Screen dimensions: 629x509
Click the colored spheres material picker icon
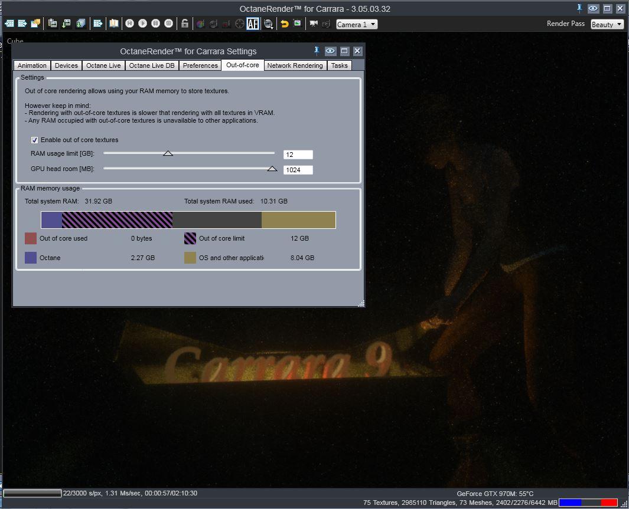pos(201,24)
